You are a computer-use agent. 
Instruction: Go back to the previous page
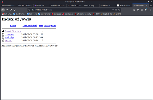coord(3,10)
